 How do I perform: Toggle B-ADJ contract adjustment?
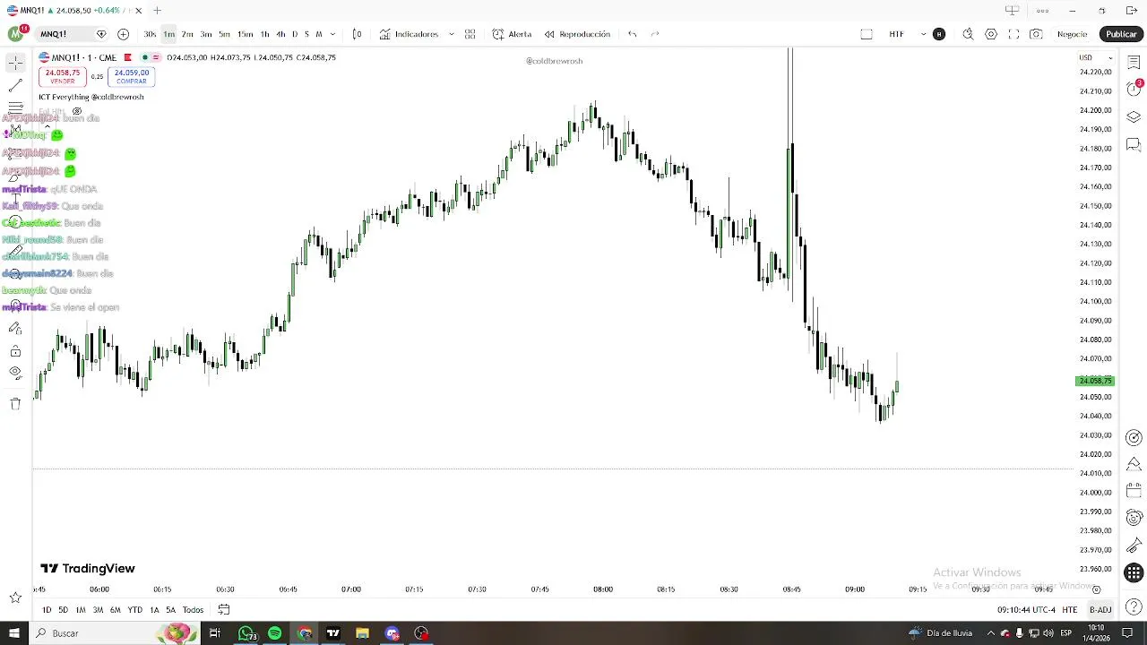coord(1100,610)
